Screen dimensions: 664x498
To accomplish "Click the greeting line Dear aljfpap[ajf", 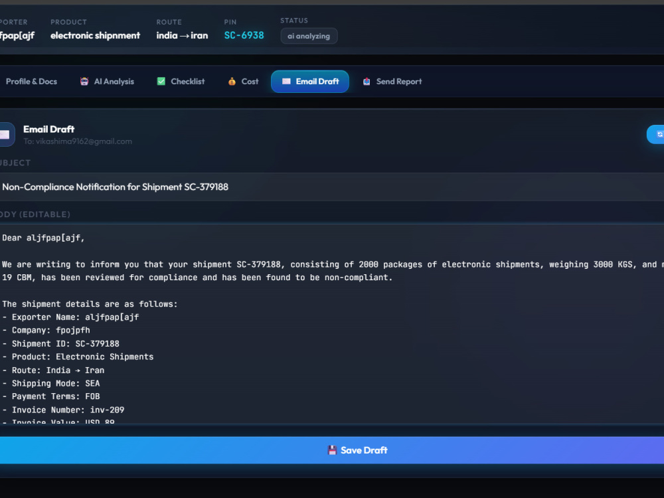I will click(43, 238).
